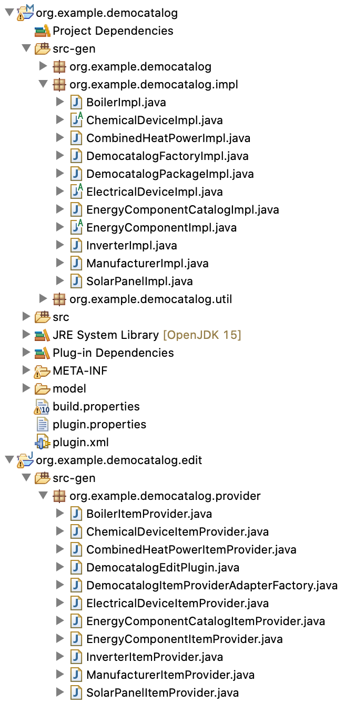Click the org.example.democatalog.provider package icon
Viewport: 345px width, 703px height.
click(60, 496)
